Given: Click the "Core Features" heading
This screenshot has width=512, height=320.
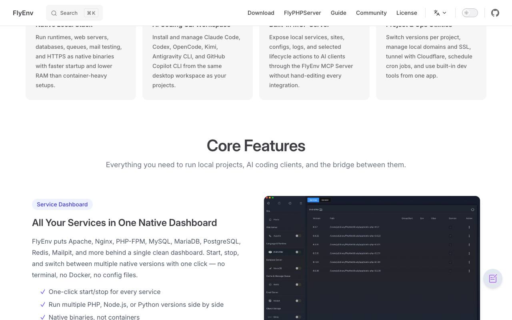Looking at the screenshot, I should point(256,146).
